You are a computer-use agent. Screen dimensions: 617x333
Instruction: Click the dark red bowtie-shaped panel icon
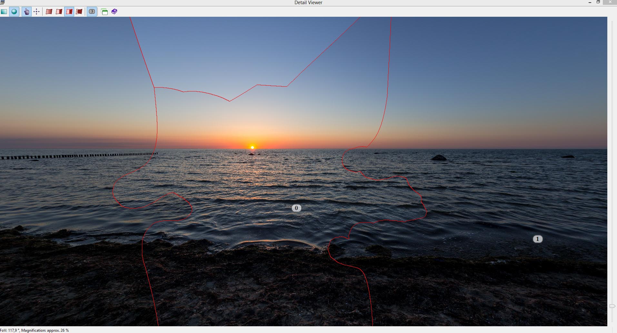(79, 12)
